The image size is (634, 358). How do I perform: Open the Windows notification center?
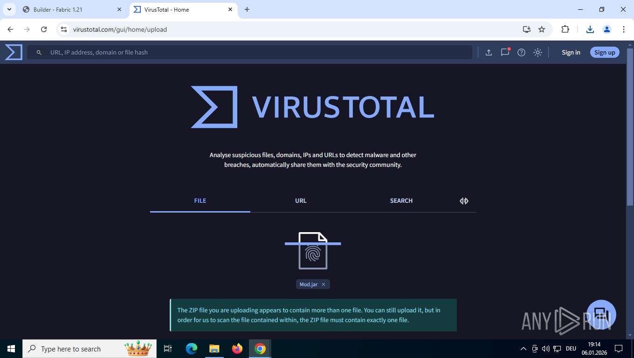[619, 349]
